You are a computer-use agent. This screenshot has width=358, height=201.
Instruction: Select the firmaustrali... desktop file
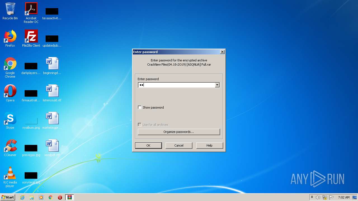[x=31, y=95]
